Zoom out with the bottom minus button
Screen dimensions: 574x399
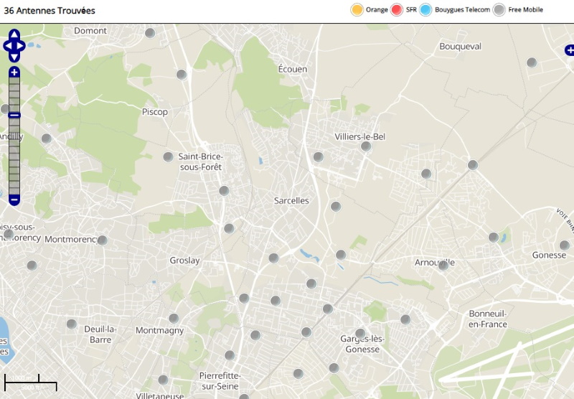click(14, 199)
